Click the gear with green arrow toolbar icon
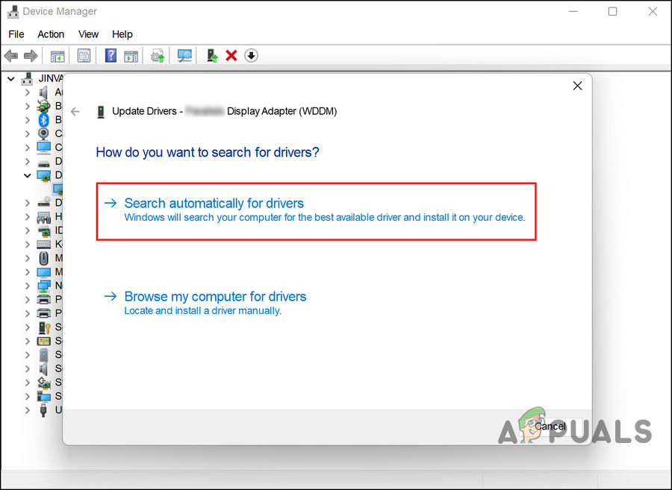Image resolution: width=672 pixels, height=490 pixels. click(158, 56)
